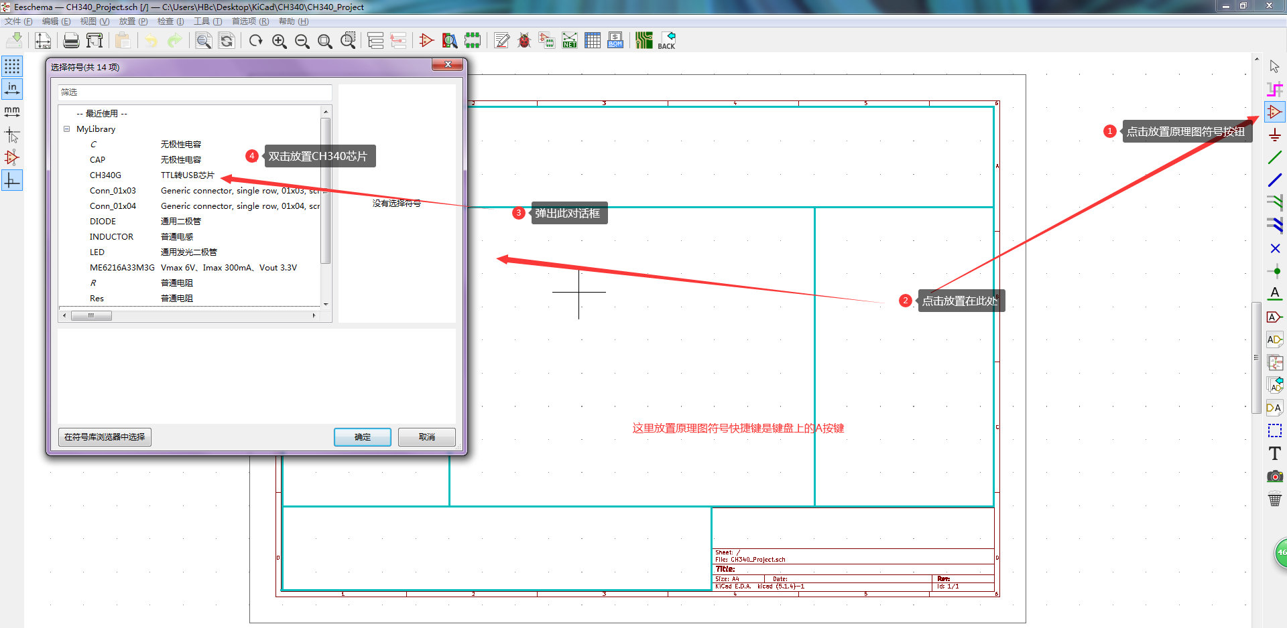
Task: Click 在符号库浏览器中选择 button
Action: pos(104,437)
